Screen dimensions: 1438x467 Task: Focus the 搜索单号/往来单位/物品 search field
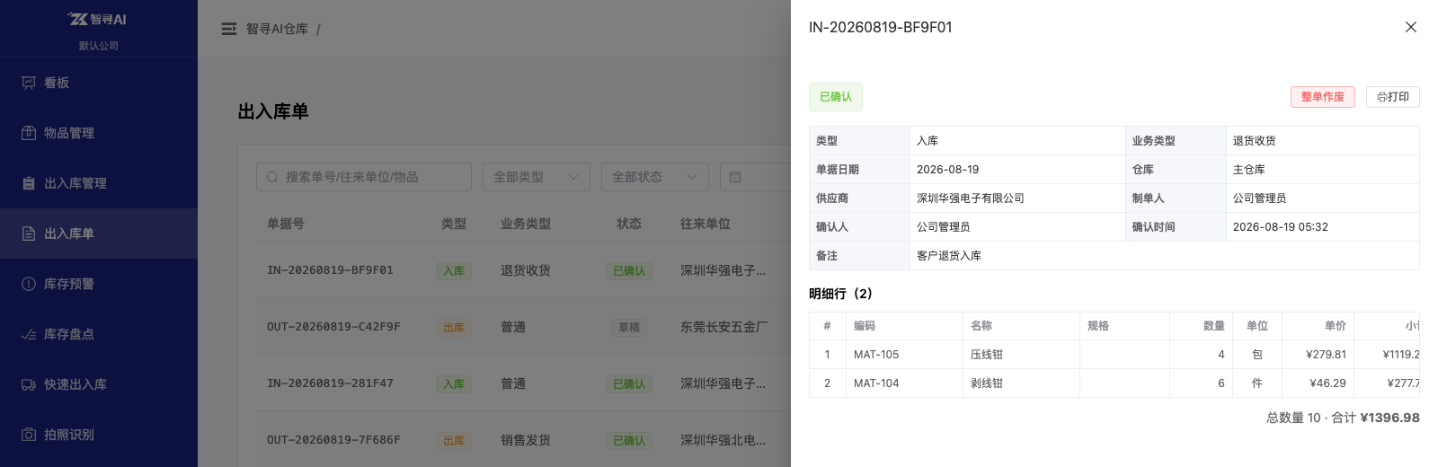coord(364,177)
